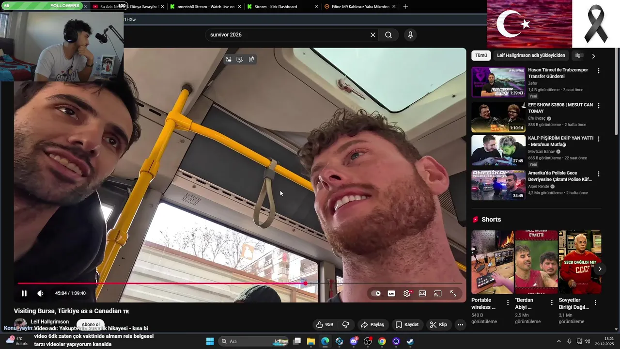Share the video via Paylaş button

point(372,325)
